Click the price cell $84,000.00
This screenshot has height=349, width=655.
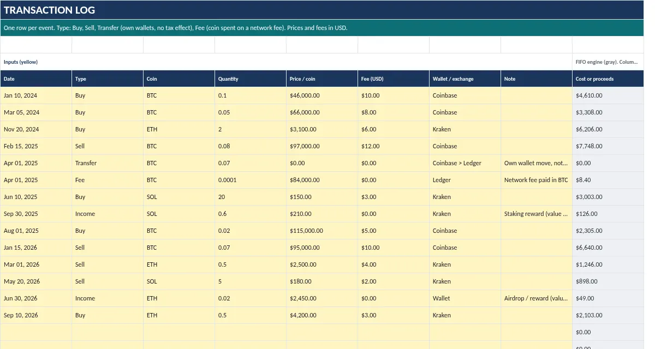click(322, 180)
